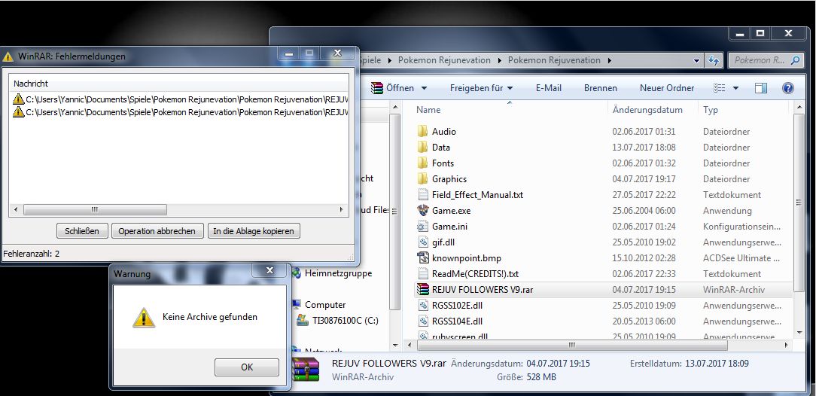Click the Schließen button in WinRAR
Viewport: 816px width, 396px height.
(x=82, y=231)
